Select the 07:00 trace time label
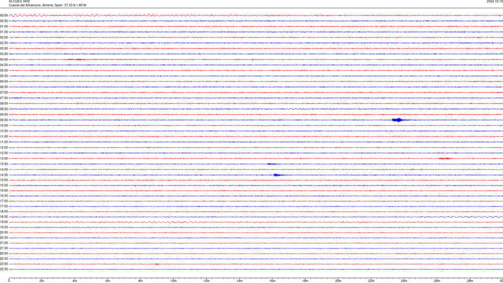The image size is (503, 283). 4,93
